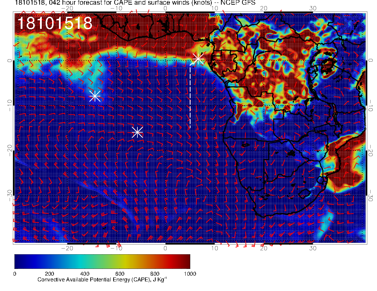The width and height of the screenshot is (377, 291).
Task: Click the top longitude label "30"
Action: [313, 8]
